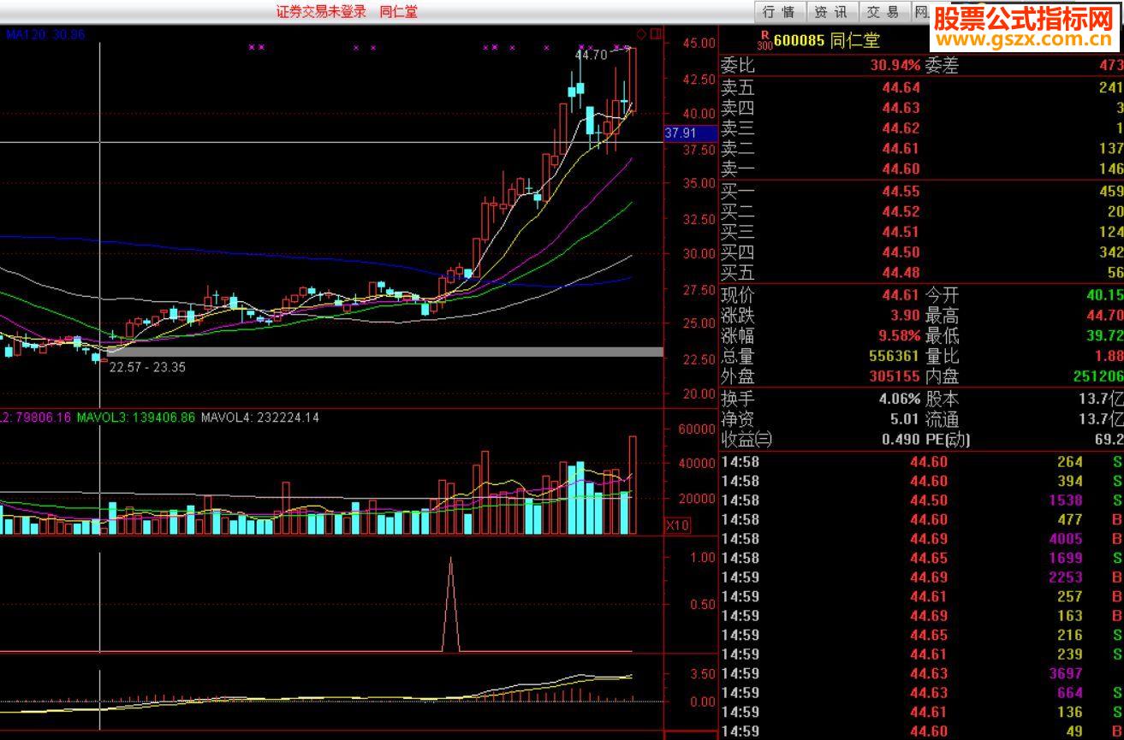This screenshot has width=1124, height=740.
Task: Select the tick row with volume 4005
Action: click(922, 539)
